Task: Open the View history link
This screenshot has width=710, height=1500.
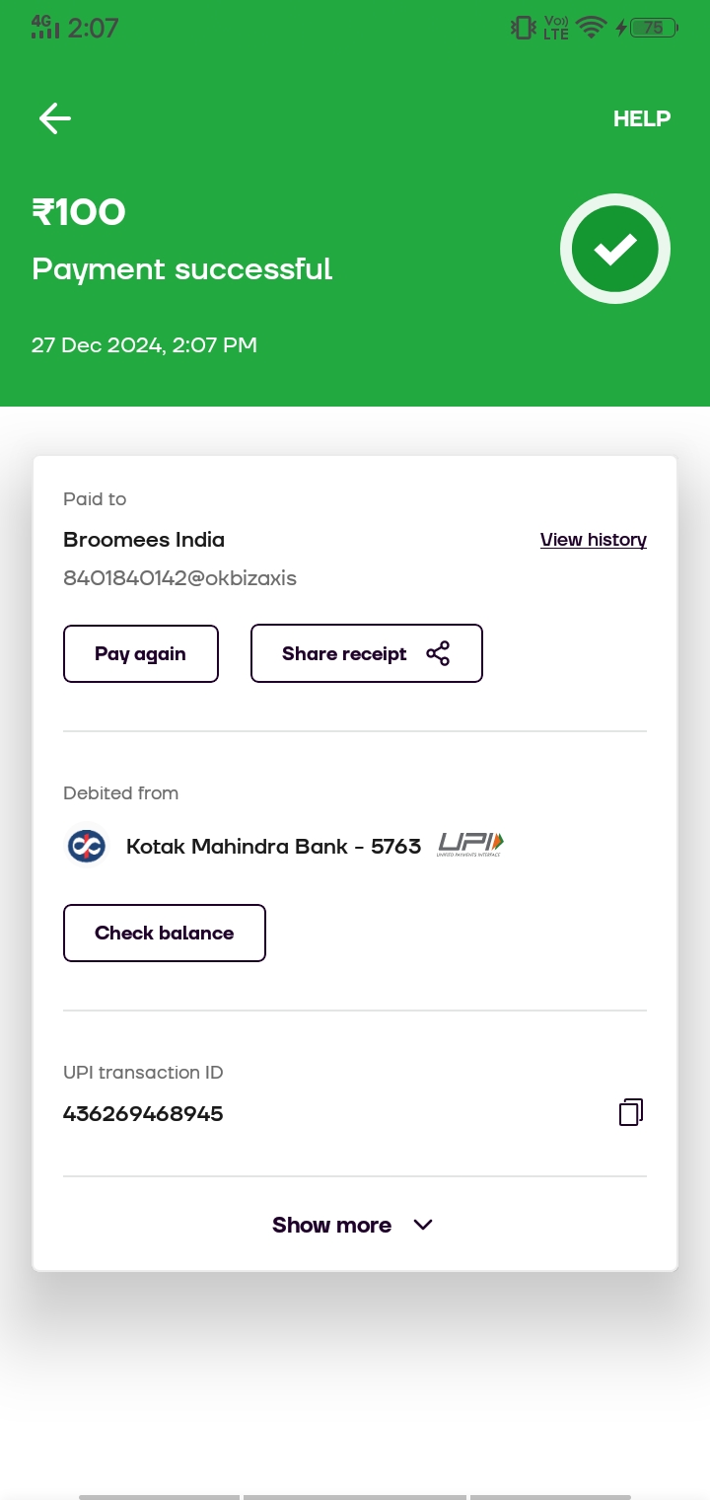Action: tap(594, 540)
